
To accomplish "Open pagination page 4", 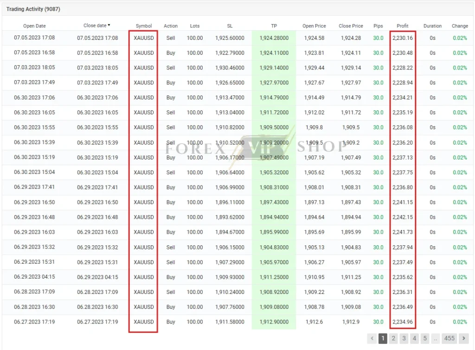I will (x=414, y=338).
